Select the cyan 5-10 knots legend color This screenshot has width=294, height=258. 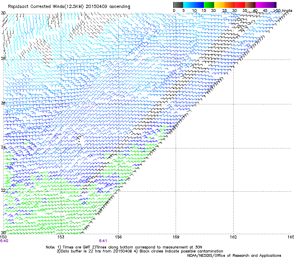pyautogui.click(x=188, y=5)
